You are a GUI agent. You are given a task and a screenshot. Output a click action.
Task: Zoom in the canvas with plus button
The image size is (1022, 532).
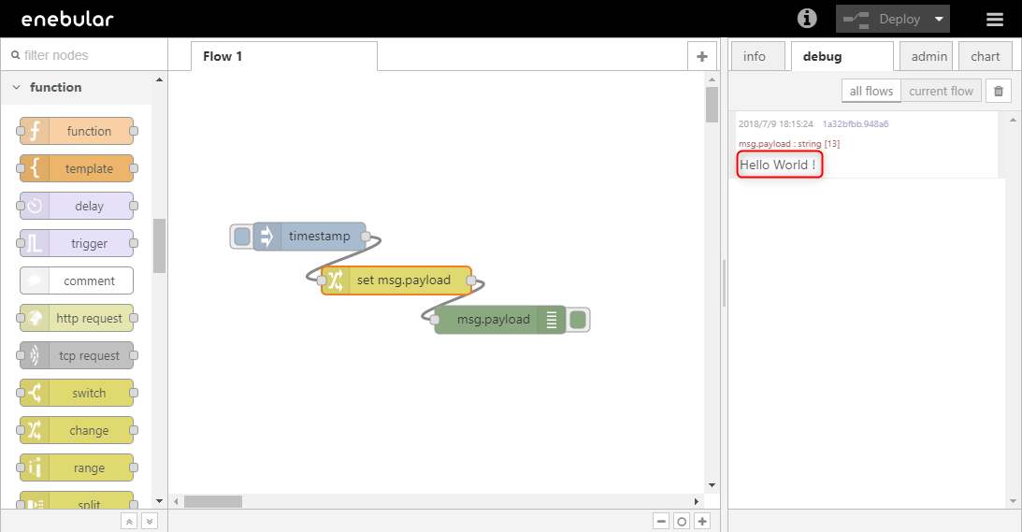[x=702, y=521]
